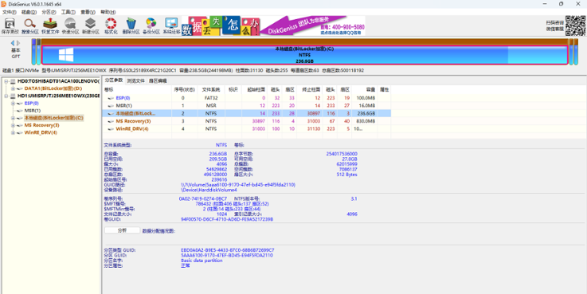This screenshot has height=294, width=587.
Task: Select MS Recovery(3) in the disk tree
Action: (x=42, y=125)
